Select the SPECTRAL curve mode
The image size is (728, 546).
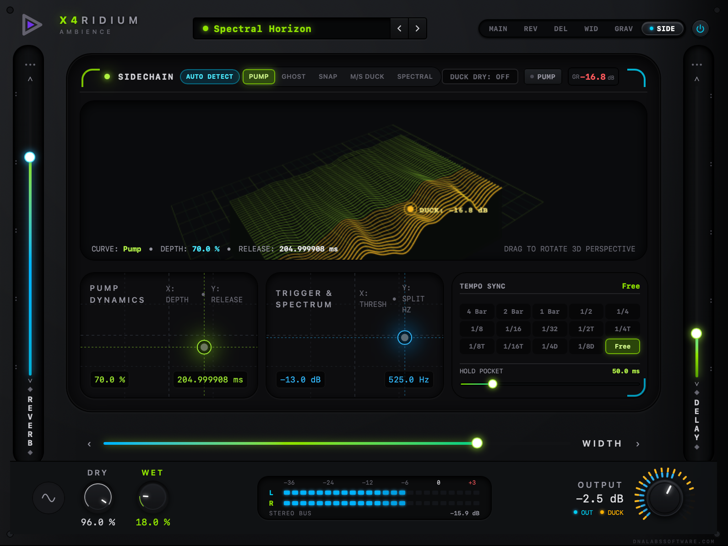415,76
